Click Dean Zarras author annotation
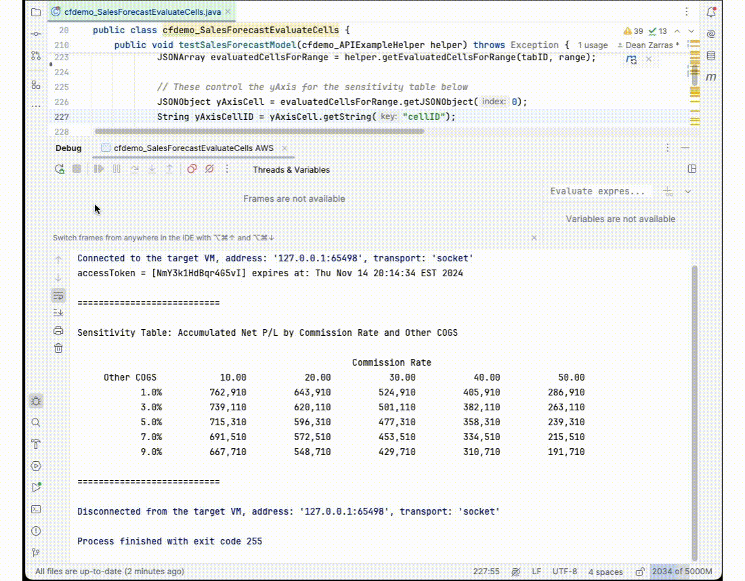Screen dimensions: 745x581 pos(649,45)
